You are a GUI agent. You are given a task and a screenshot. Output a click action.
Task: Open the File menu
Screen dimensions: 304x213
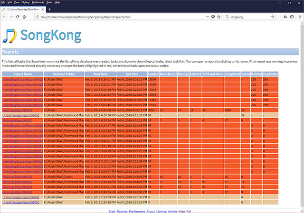coord(3,2)
